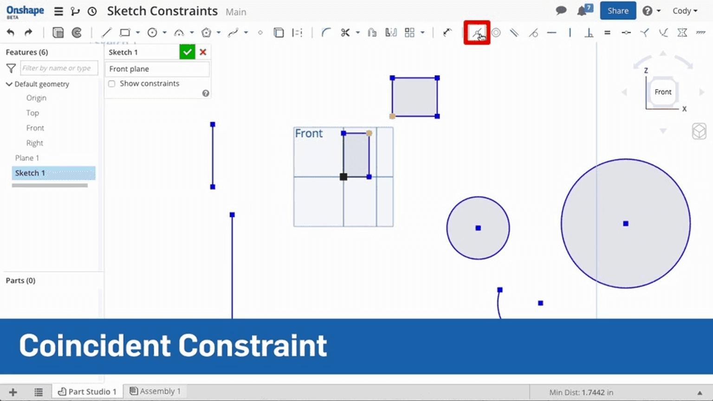Apply the Vertical constraint
The height and width of the screenshot is (401, 713).
click(x=570, y=32)
